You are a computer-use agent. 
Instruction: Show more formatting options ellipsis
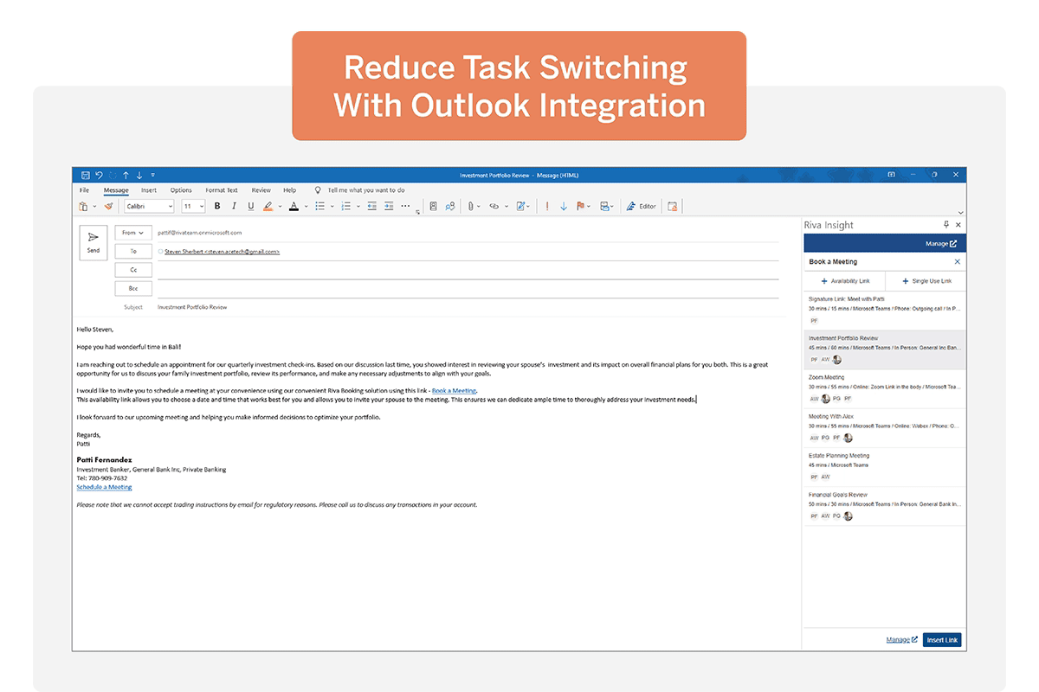click(406, 206)
